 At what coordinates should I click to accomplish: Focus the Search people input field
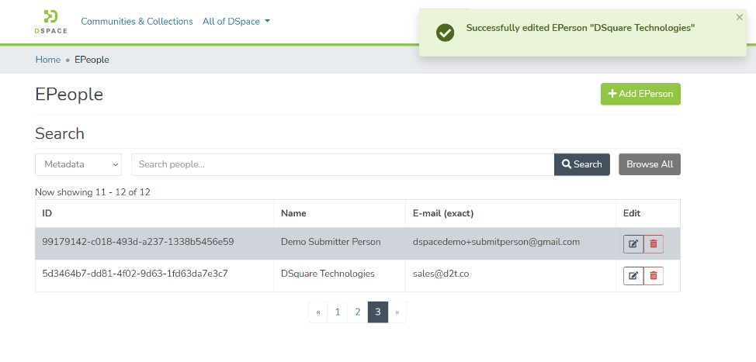[342, 164]
